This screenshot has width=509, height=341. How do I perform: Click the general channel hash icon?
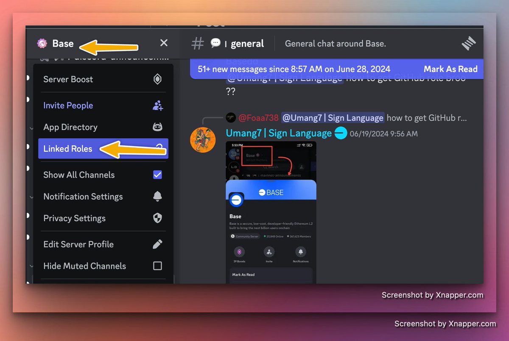(x=198, y=44)
